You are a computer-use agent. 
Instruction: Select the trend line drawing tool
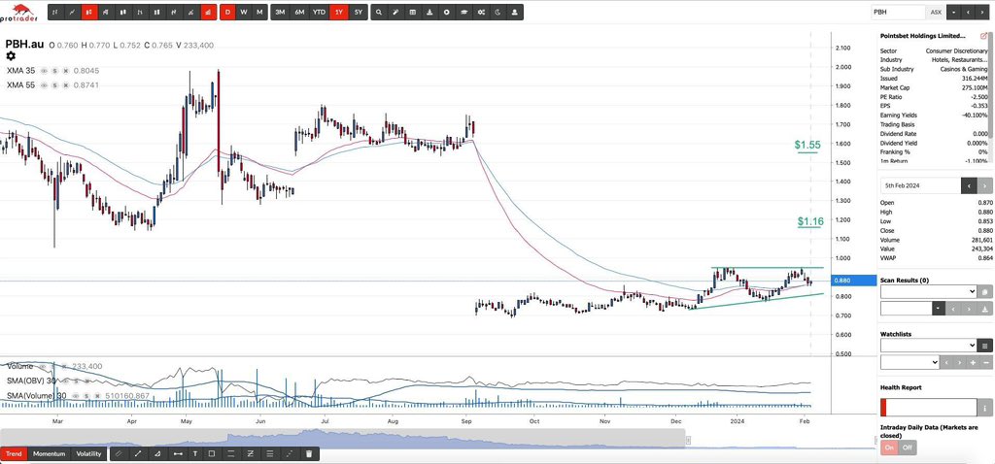[x=138, y=454]
